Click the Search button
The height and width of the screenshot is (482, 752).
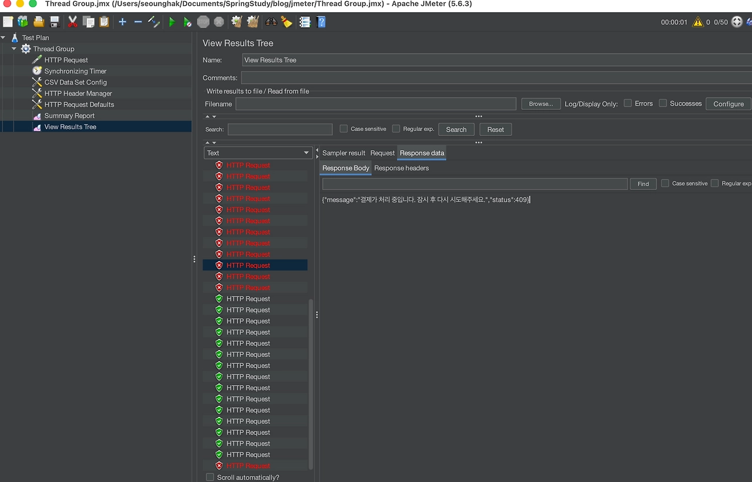pyautogui.click(x=456, y=129)
